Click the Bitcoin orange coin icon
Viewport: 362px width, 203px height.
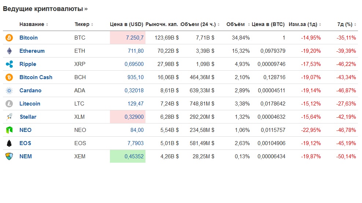point(9,38)
